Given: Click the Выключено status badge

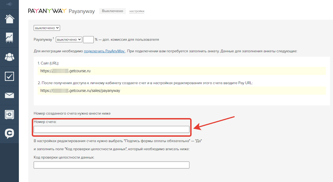Looking at the screenshot, I should pyautogui.click(x=112, y=11).
